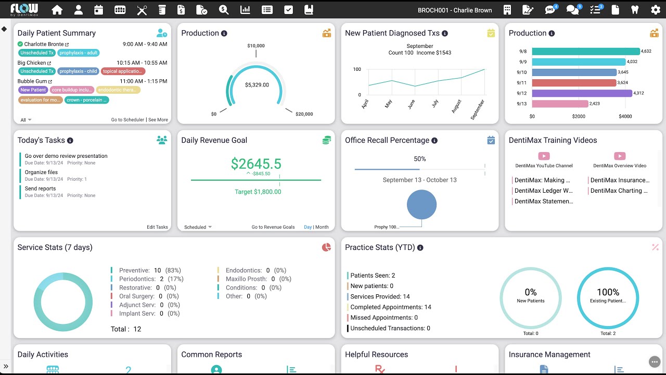This screenshot has height=375, width=666.
Task: Open the bookmark book icon in toolbar
Action: click(309, 10)
